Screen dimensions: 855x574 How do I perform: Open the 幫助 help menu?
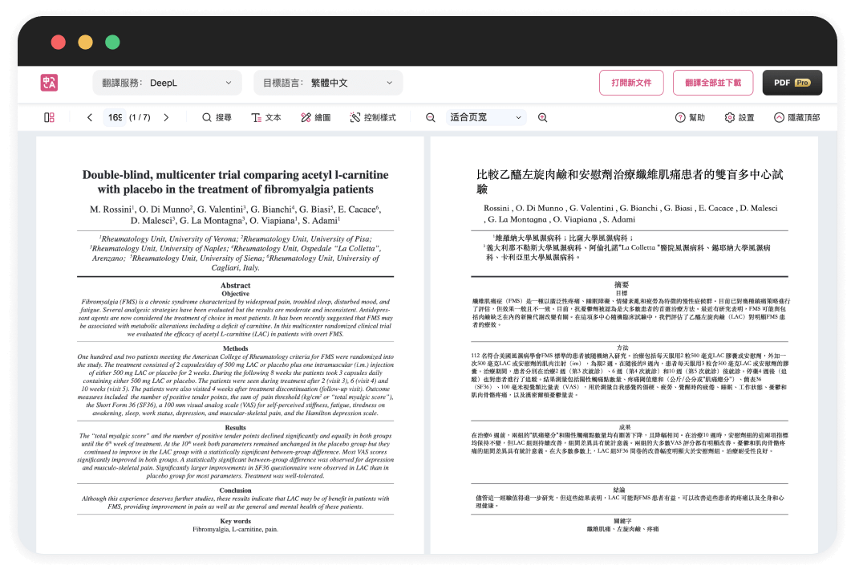tap(691, 117)
